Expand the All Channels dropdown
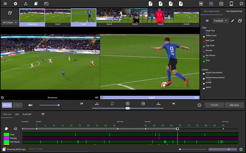 point(10,22)
